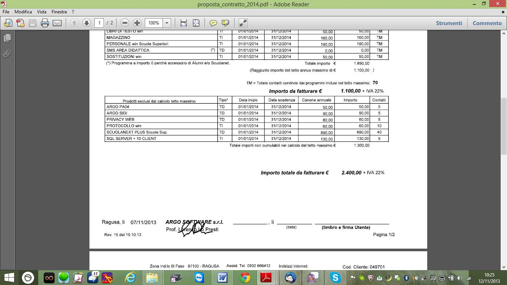Click the convert file to PDF icon

pos(20,23)
